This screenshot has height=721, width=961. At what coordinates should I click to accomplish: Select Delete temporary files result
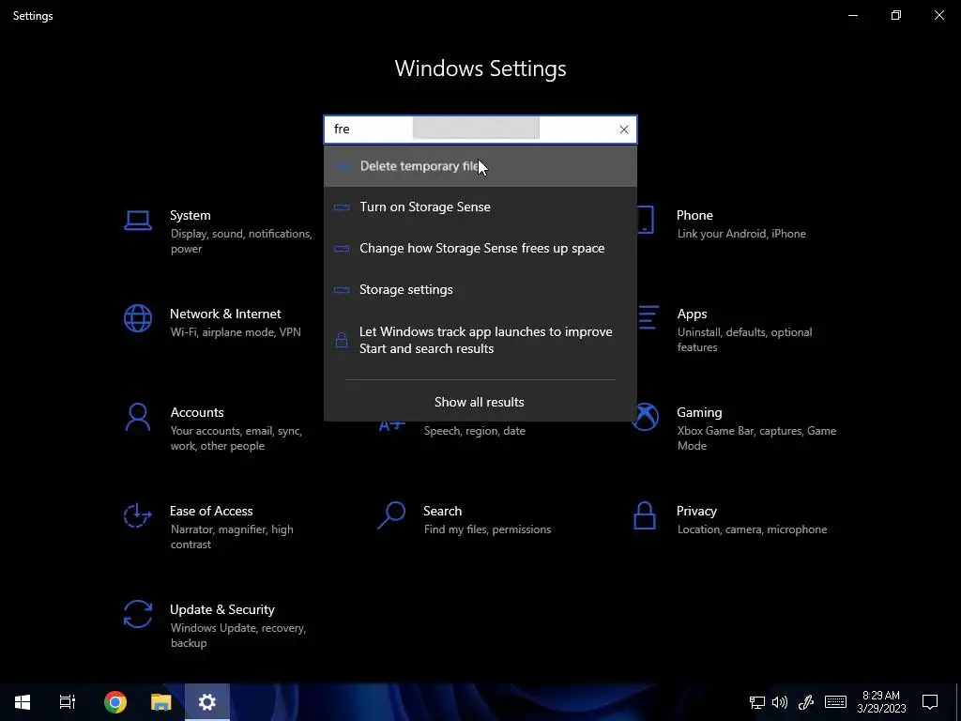click(480, 166)
